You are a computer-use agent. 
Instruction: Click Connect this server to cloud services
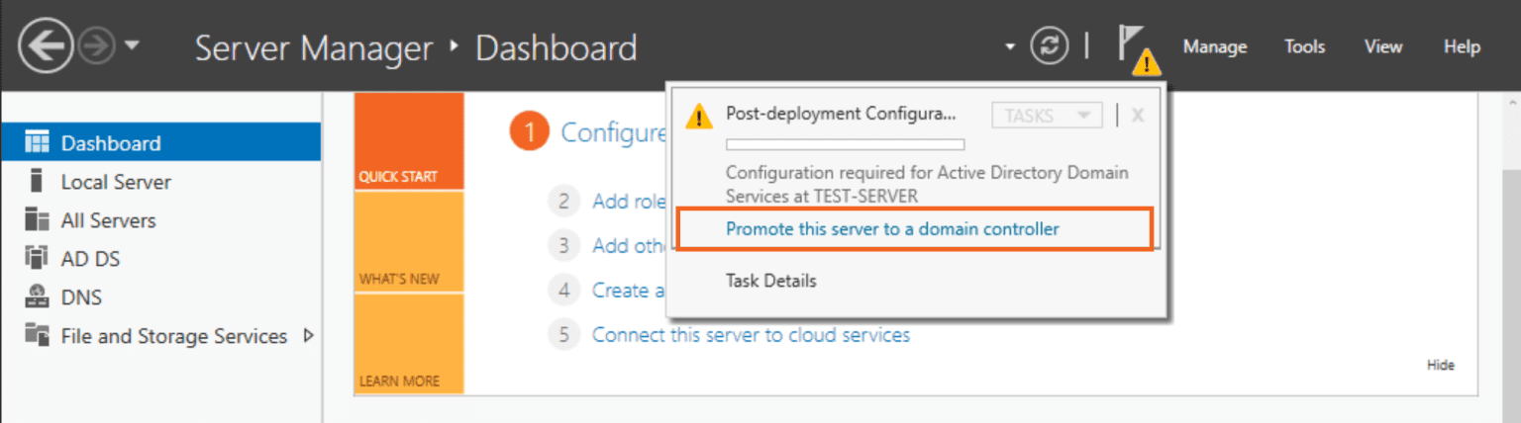(x=750, y=335)
